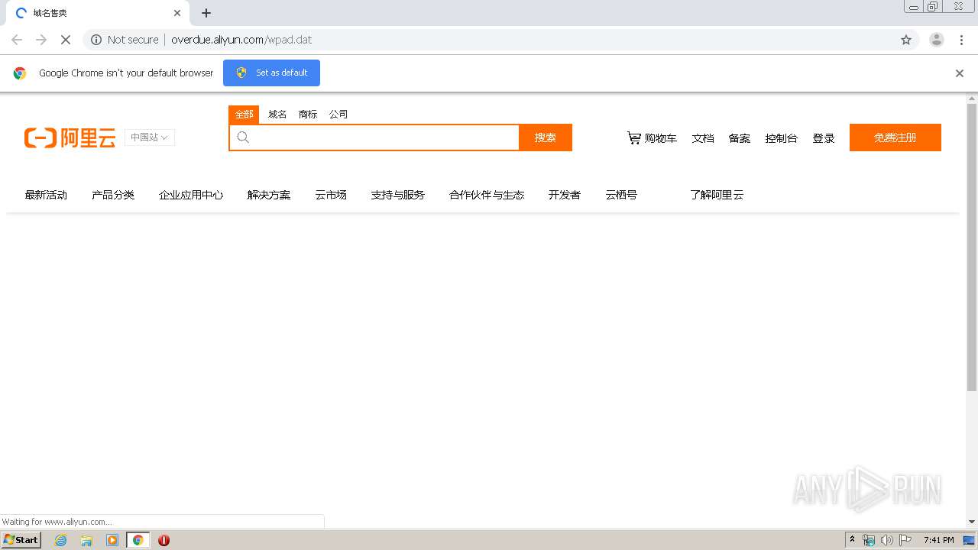Click the page vertical scrollbar
This screenshot has width=978, height=550.
click(972, 248)
